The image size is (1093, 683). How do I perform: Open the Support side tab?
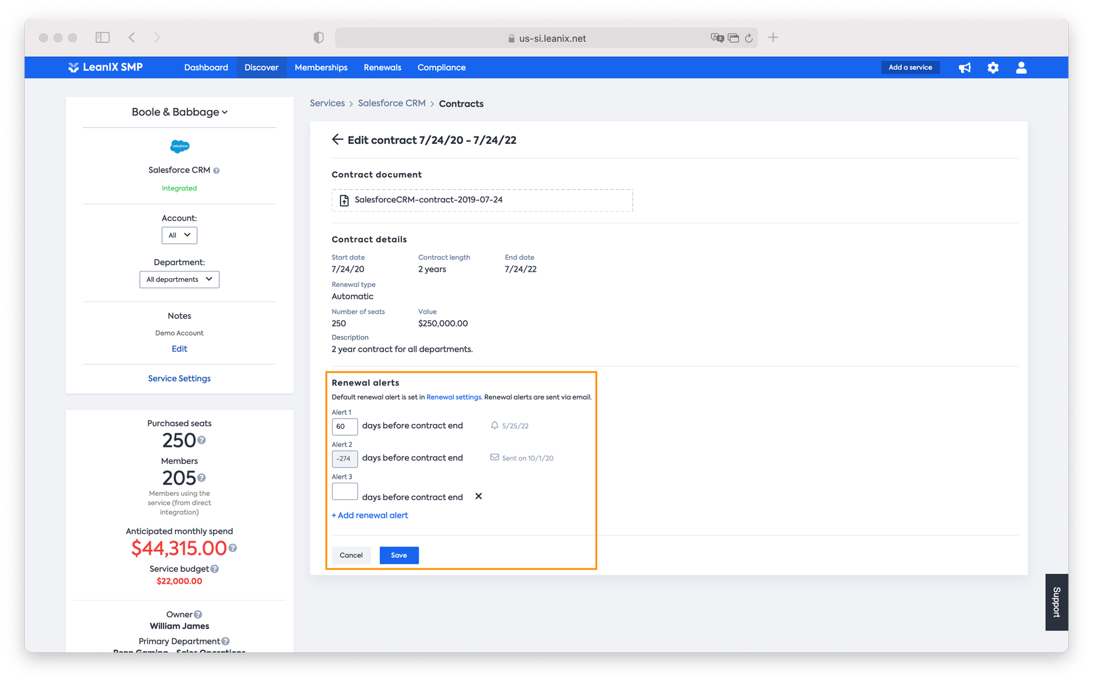[x=1056, y=602]
